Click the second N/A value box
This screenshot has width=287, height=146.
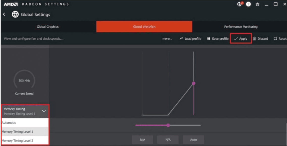tap(168, 140)
